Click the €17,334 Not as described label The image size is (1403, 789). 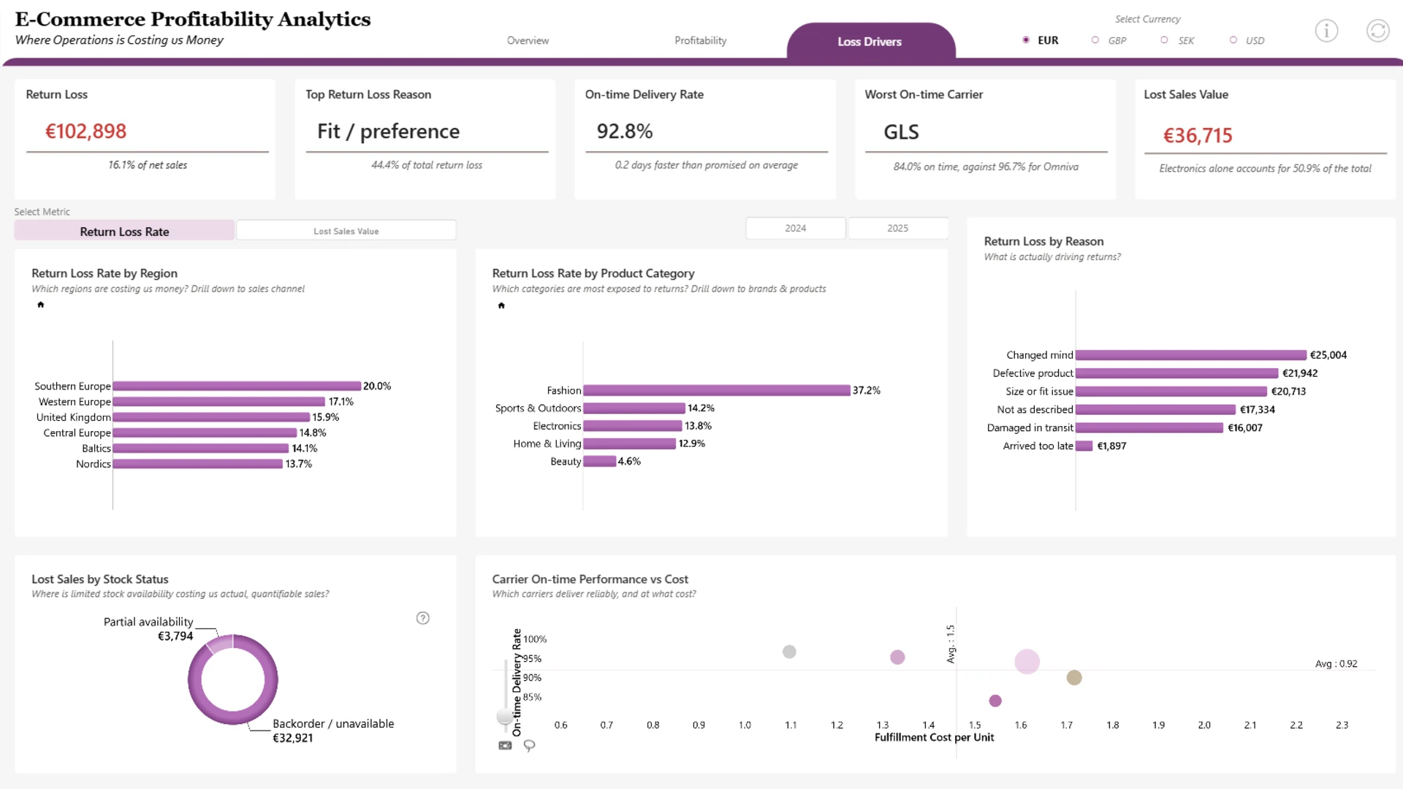coord(1257,410)
